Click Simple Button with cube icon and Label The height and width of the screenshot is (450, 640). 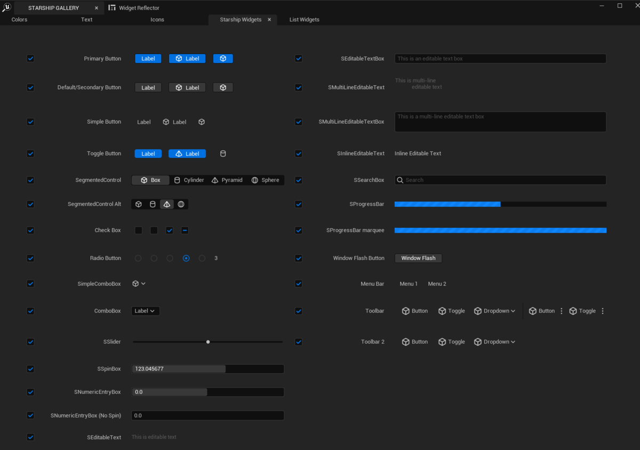tap(174, 122)
